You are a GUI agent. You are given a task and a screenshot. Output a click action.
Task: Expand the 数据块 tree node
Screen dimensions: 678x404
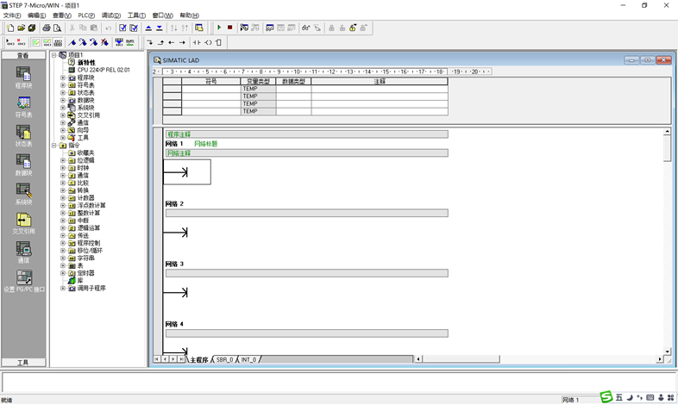click(63, 100)
